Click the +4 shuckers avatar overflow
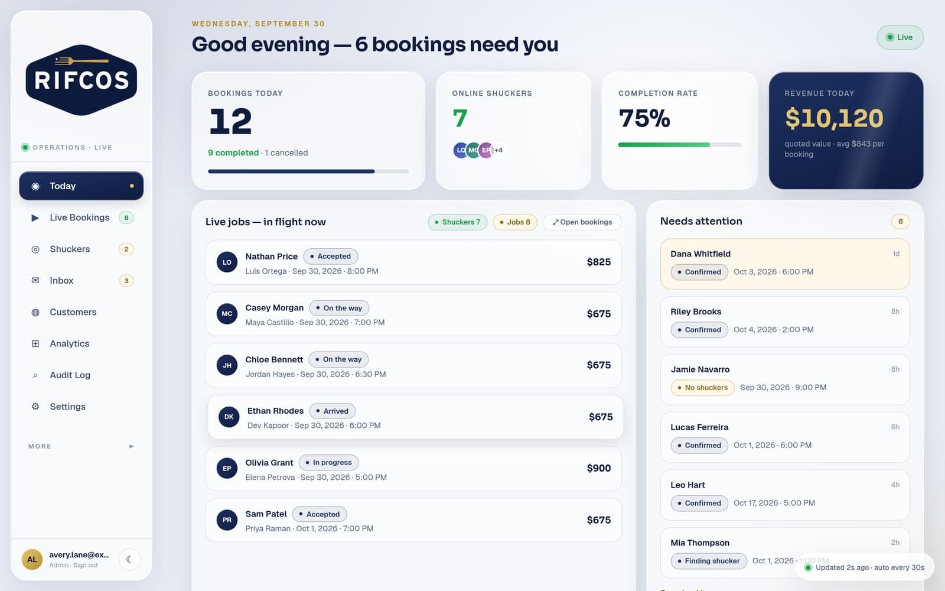The image size is (945, 591). [x=498, y=150]
